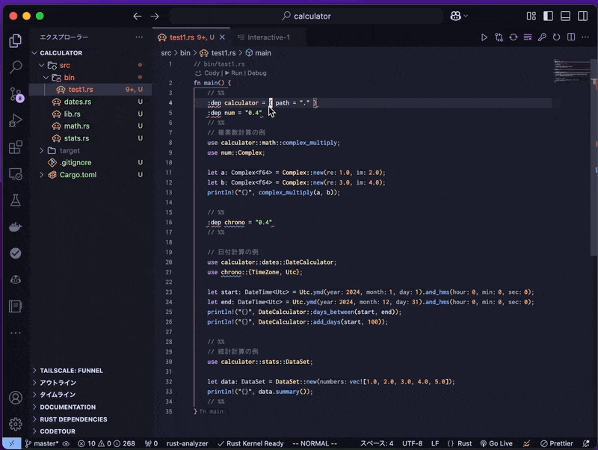Open the Explorer view in activity bar
This screenshot has height=450, width=598.
coord(15,40)
